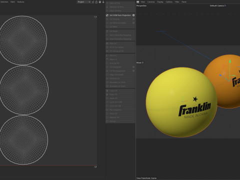Click the Perspective viewport label
Screen dimensions: 240x180
click(141, 5)
